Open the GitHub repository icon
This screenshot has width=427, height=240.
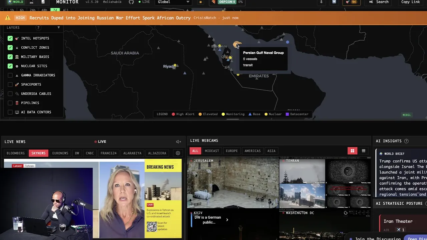click(x=131, y=2)
